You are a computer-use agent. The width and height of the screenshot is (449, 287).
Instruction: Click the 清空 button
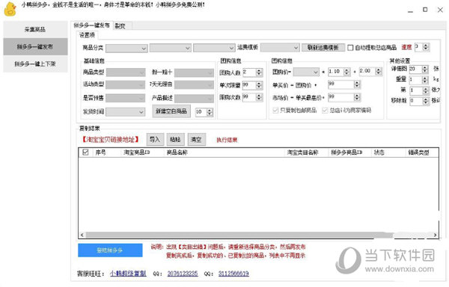point(196,140)
